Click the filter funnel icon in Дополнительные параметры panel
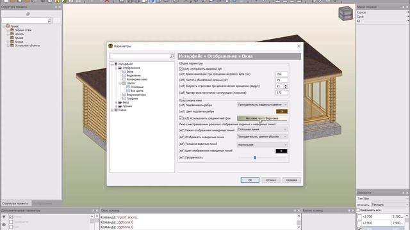 [4, 217]
